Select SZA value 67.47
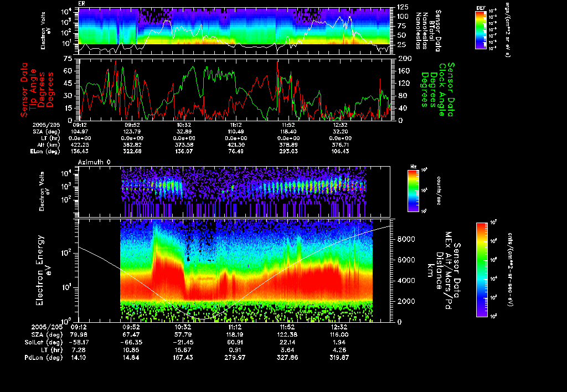 (131, 335)
